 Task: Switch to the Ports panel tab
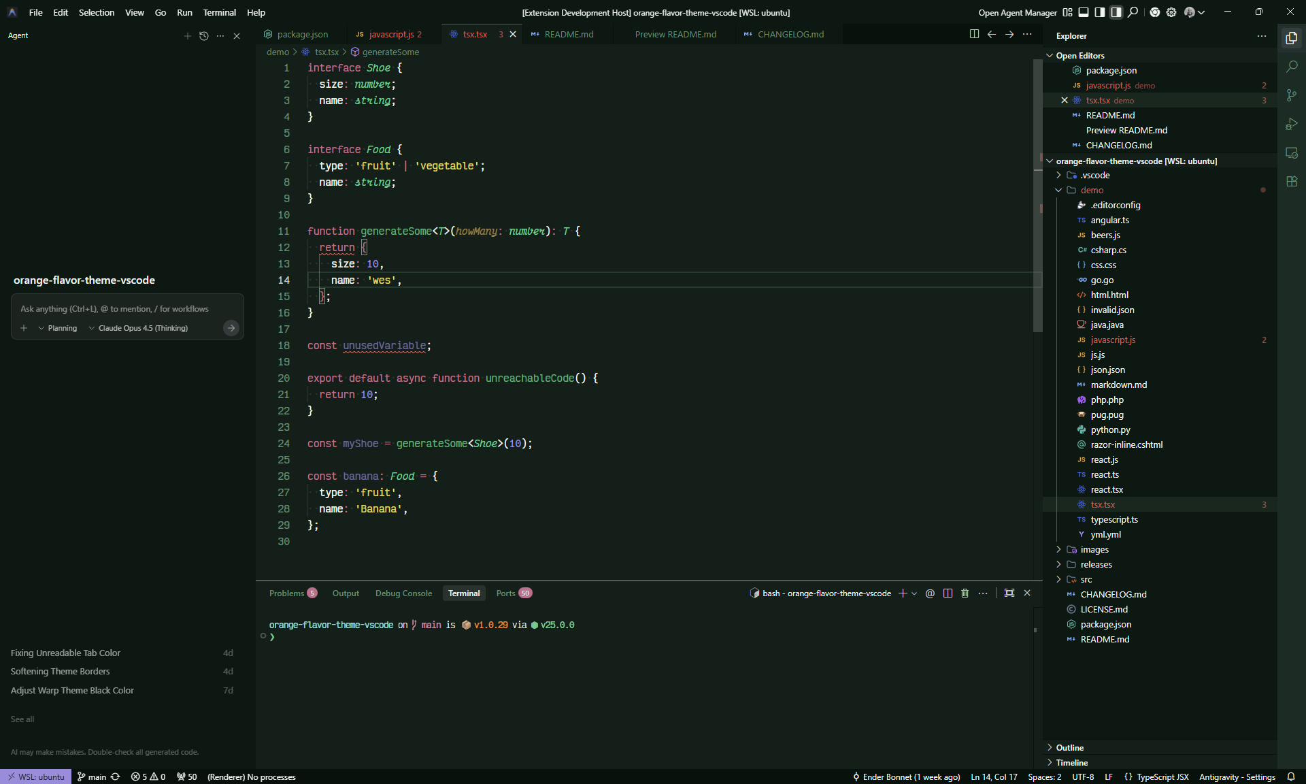(x=514, y=593)
